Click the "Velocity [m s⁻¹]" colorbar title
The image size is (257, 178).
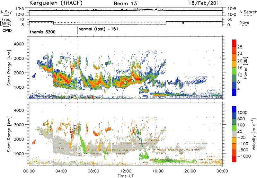point(254,134)
